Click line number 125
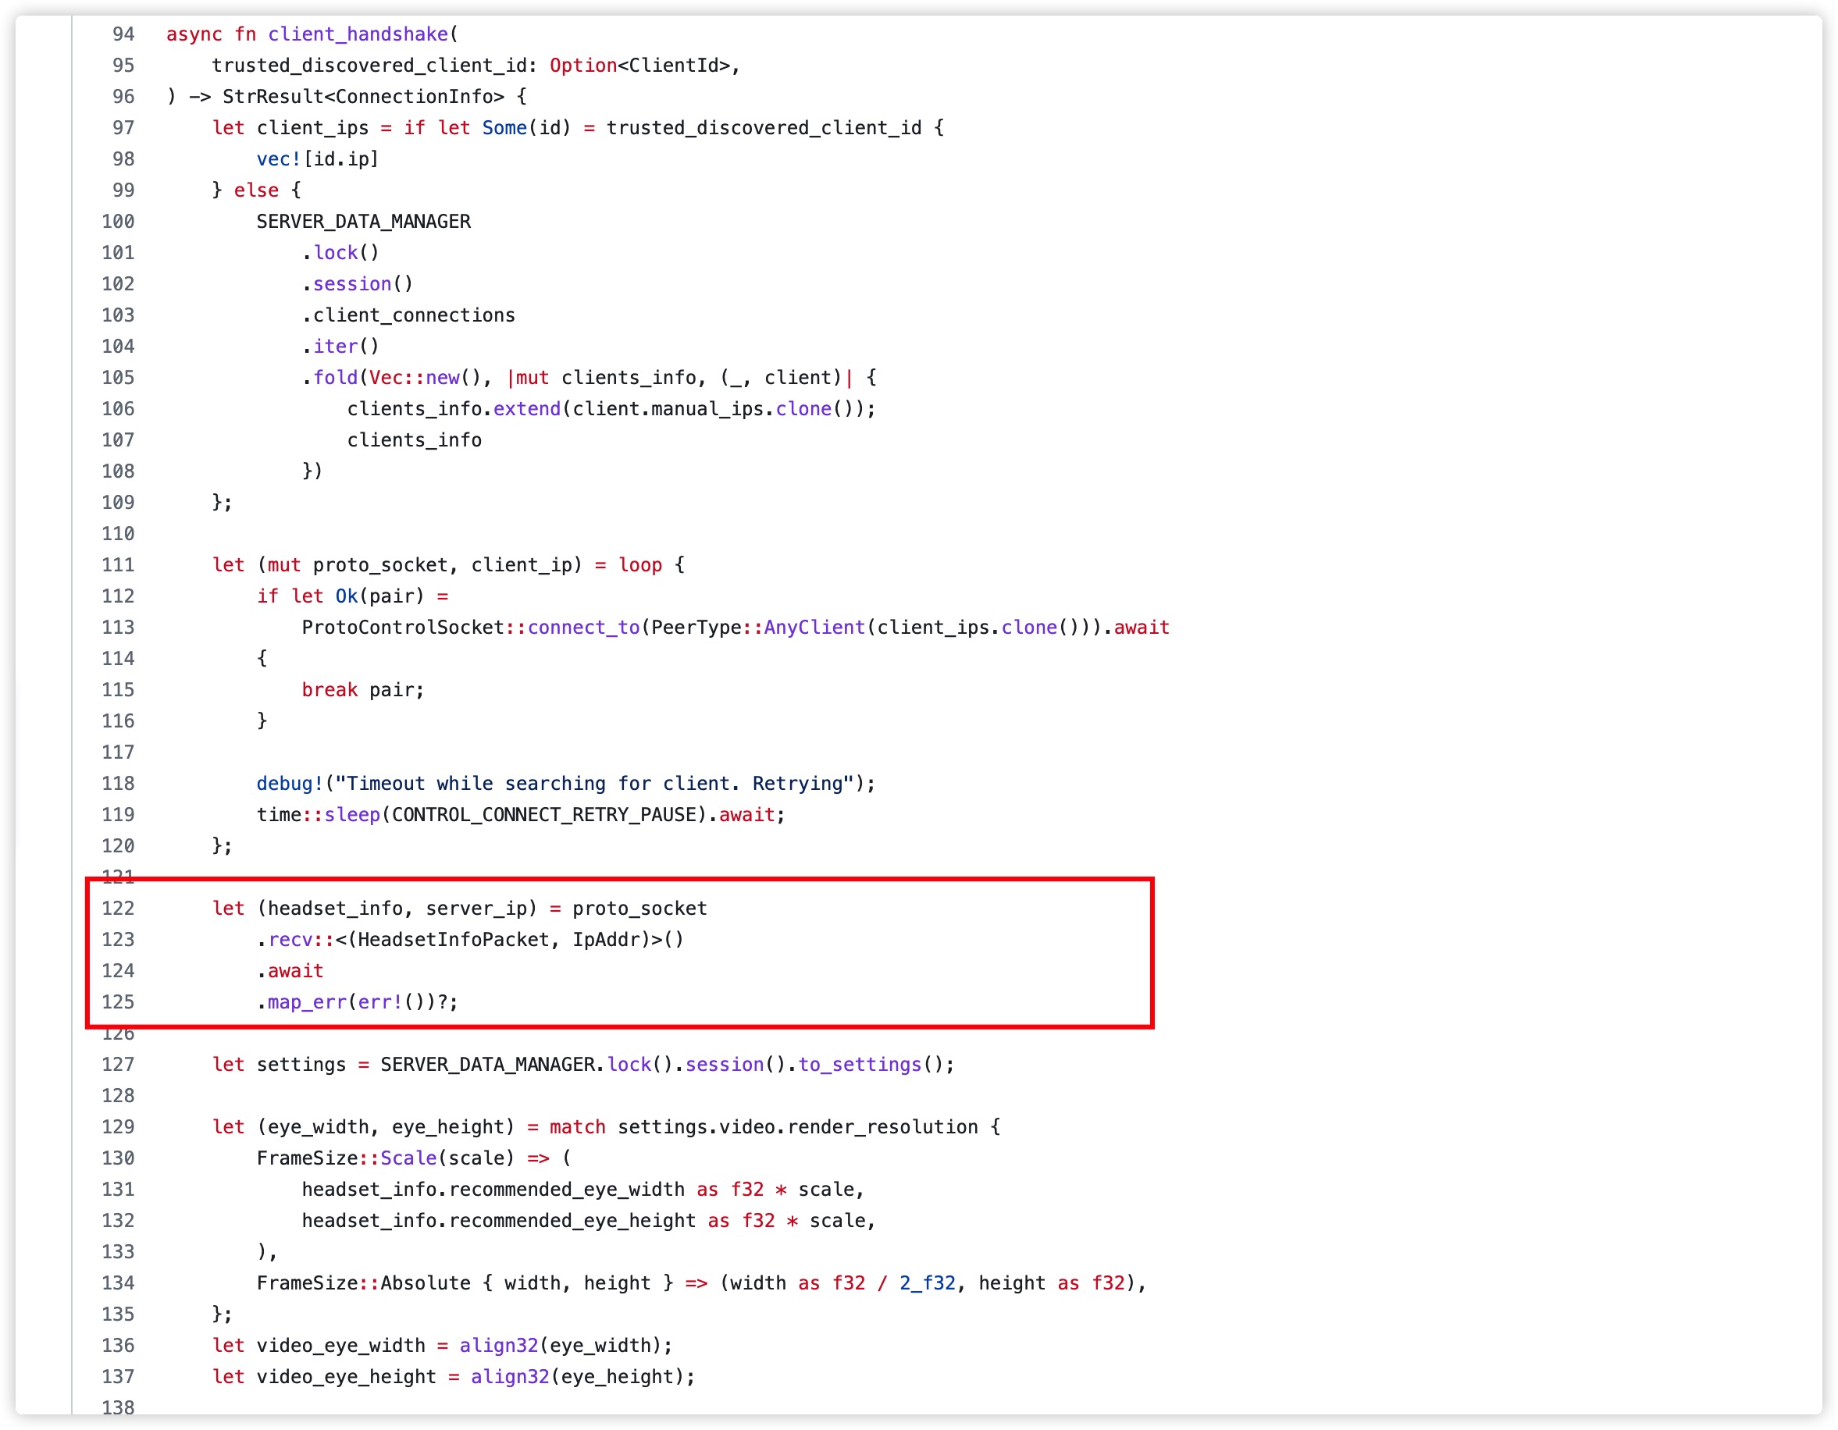Image resolution: width=1838 pixels, height=1430 pixels. (x=118, y=1001)
